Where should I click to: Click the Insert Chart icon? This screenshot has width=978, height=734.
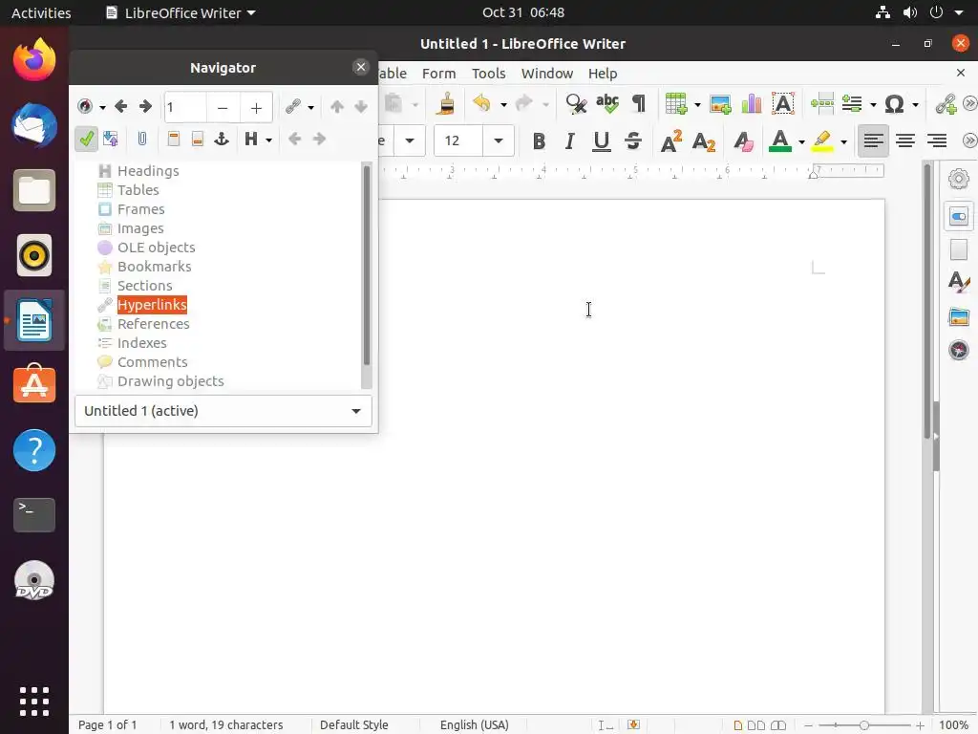752,103
